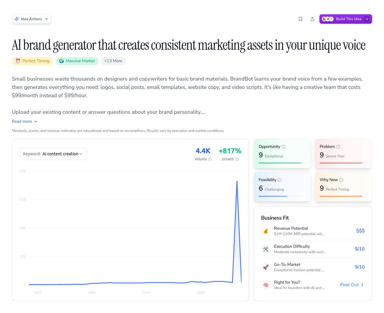Click the rocket icon next to Go-To-Market
The image size is (384, 313).
(266, 267)
